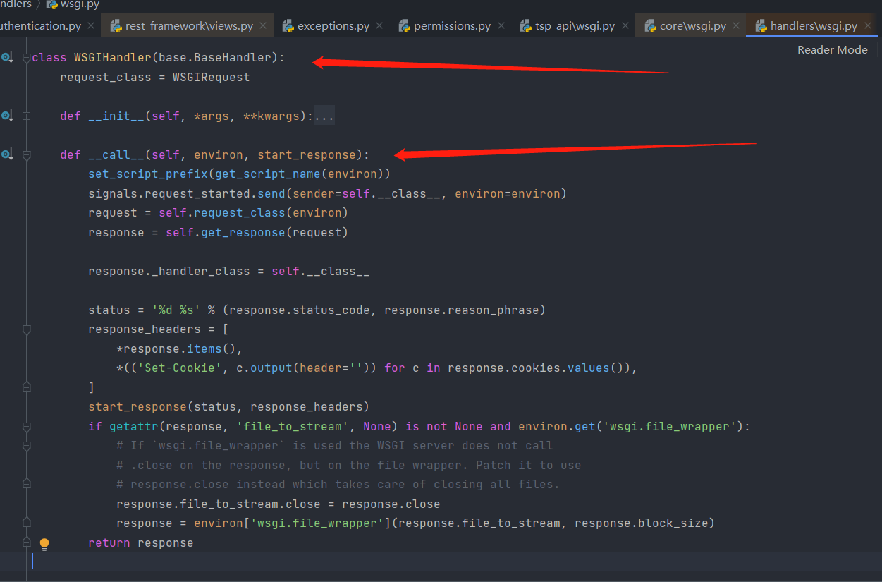This screenshot has height=582, width=882.
Task: Expand the folded '...' placeholder after __init__
Action: click(x=324, y=116)
